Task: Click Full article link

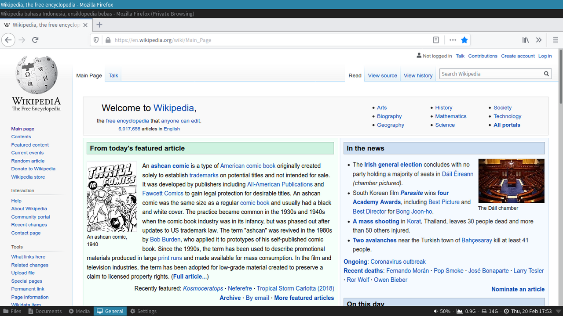Action: tap(190, 276)
